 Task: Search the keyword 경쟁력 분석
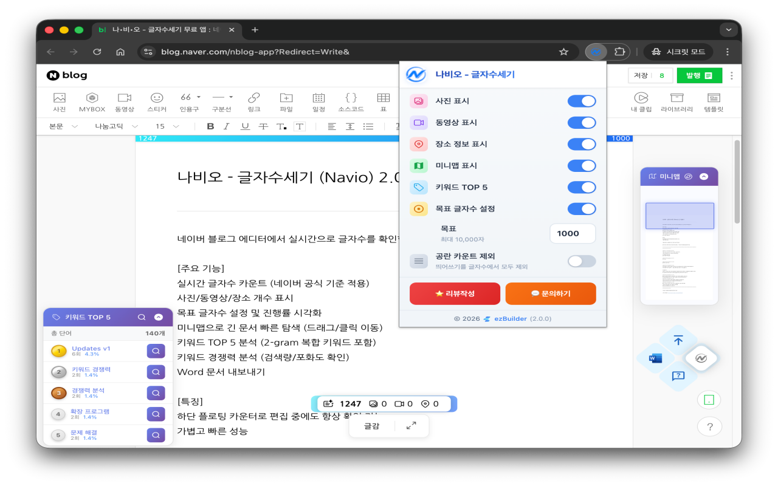click(x=156, y=393)
